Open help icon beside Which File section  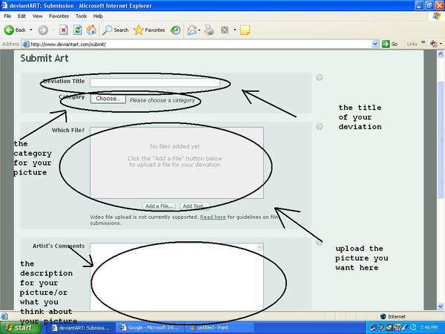(319, 127)
